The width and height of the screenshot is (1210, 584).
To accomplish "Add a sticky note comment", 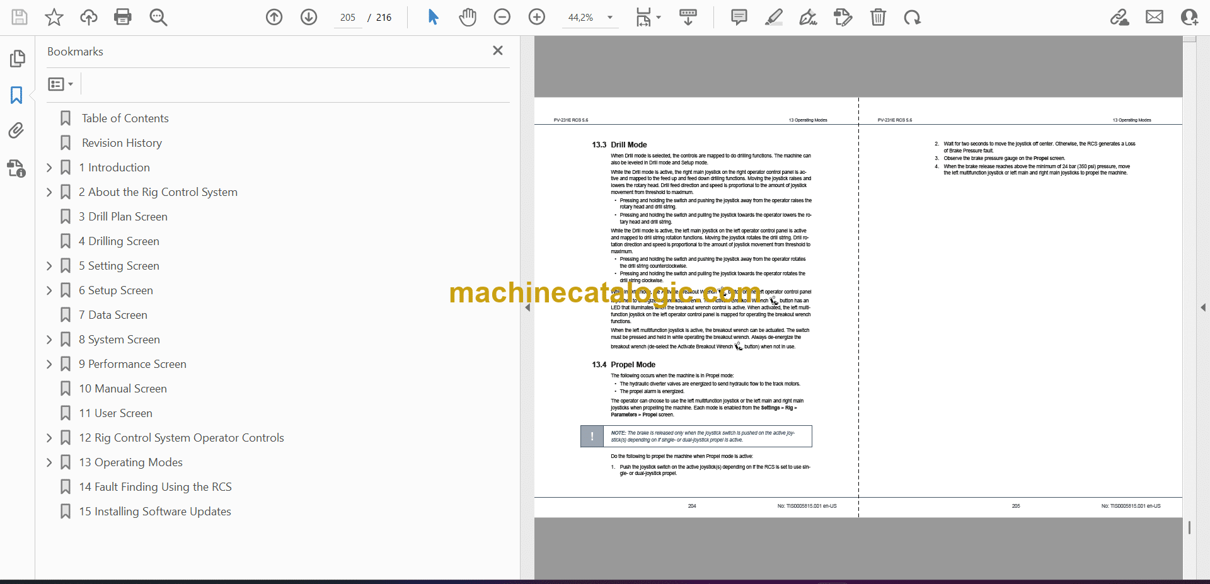I will pos(739,17).
